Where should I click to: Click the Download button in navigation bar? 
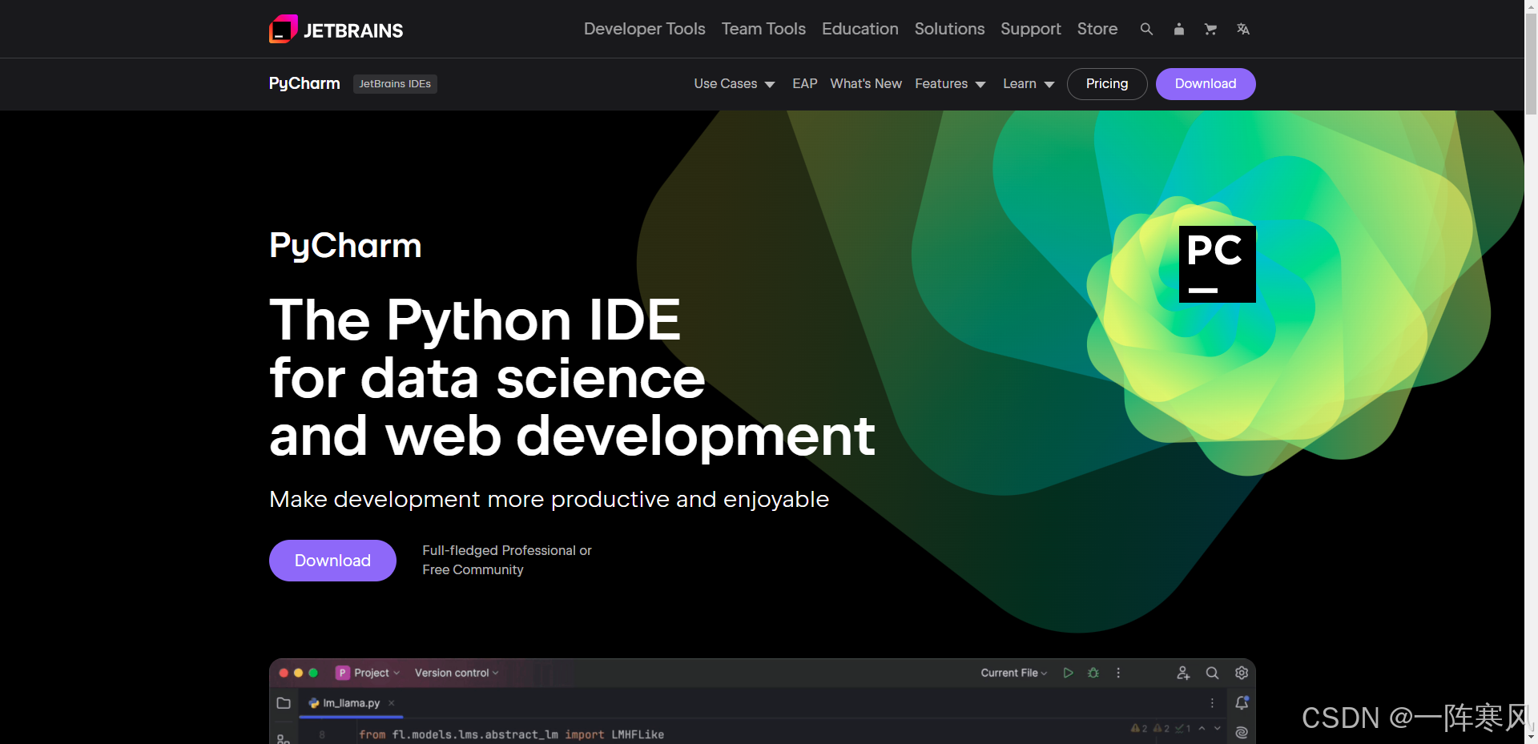pos(1206,83)
